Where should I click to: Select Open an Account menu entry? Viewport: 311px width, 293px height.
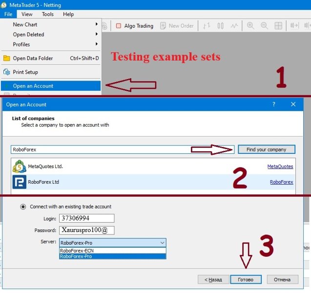point(51,86)
